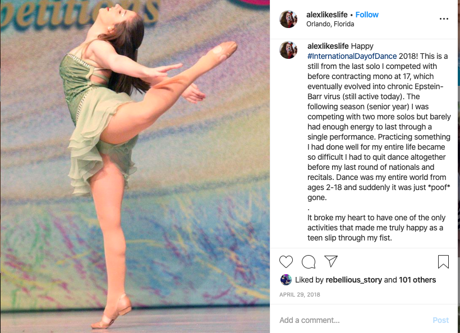View the 101 others who liked
Screen dimensions: 460x333
[x=417, y=280]
